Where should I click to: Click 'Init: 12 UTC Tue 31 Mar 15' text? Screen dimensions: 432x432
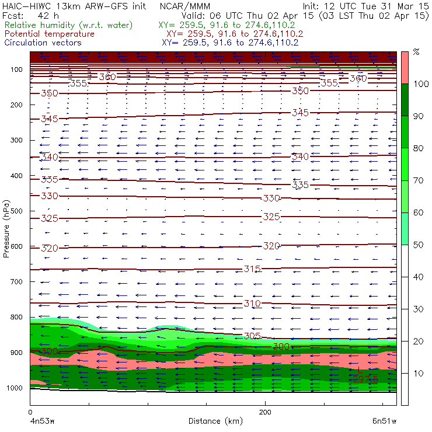[365, 6]
